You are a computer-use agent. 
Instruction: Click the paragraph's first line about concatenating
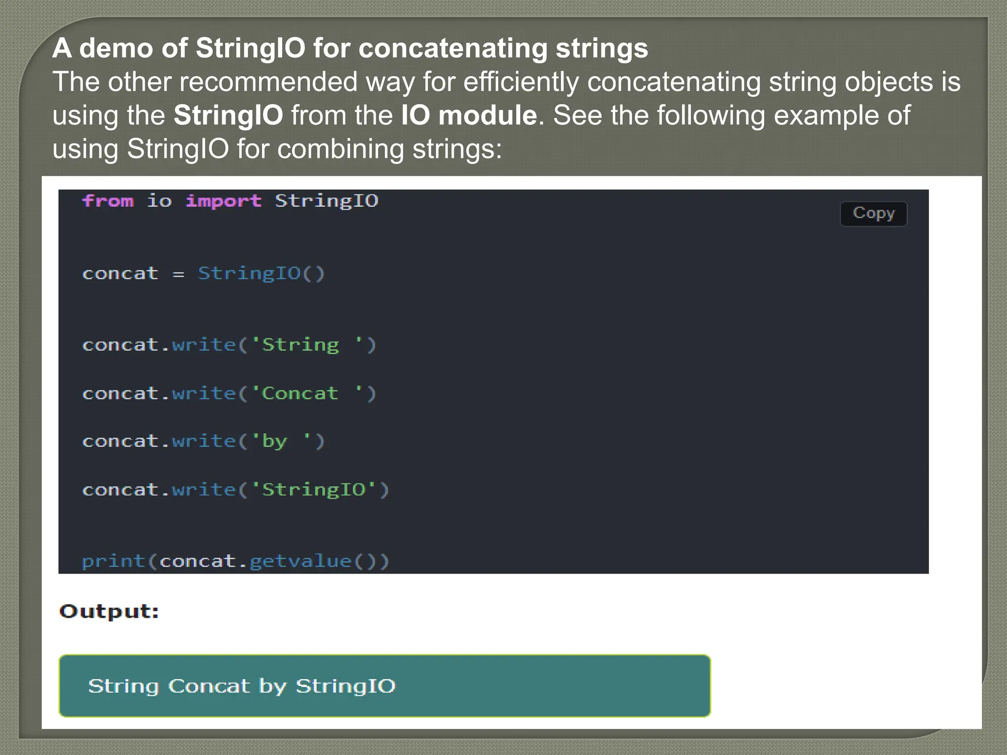506,82
